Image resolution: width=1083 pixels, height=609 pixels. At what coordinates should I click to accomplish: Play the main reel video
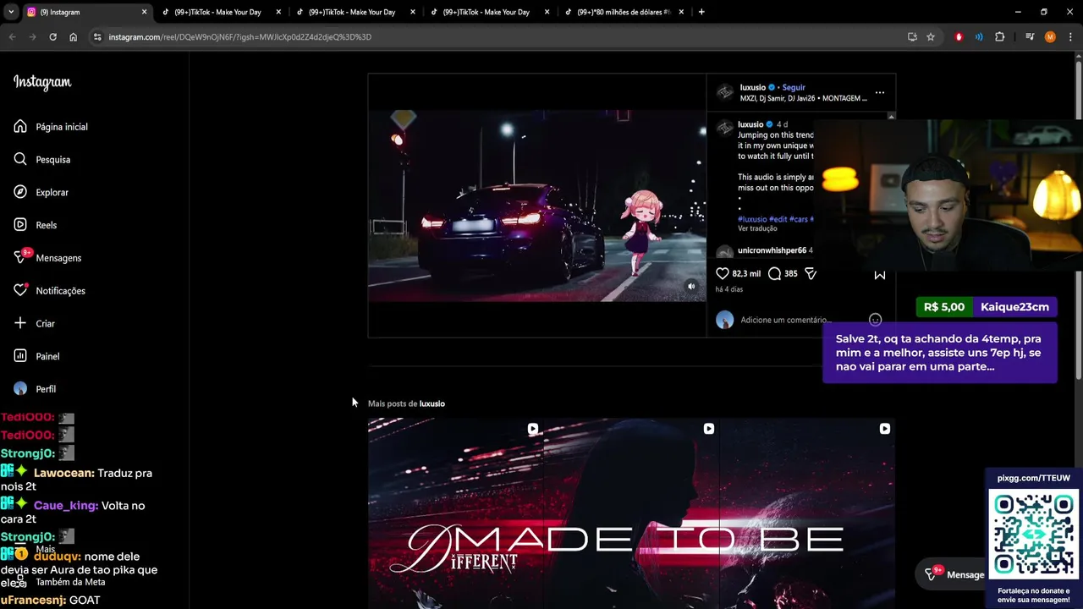coord(536,206)
